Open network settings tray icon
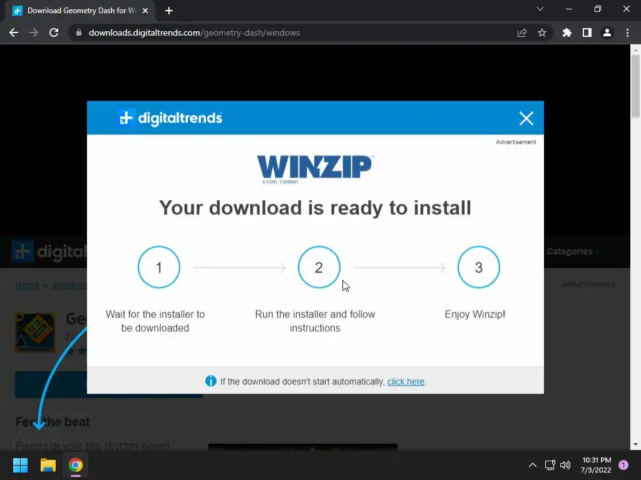 (x=550, y=465)
